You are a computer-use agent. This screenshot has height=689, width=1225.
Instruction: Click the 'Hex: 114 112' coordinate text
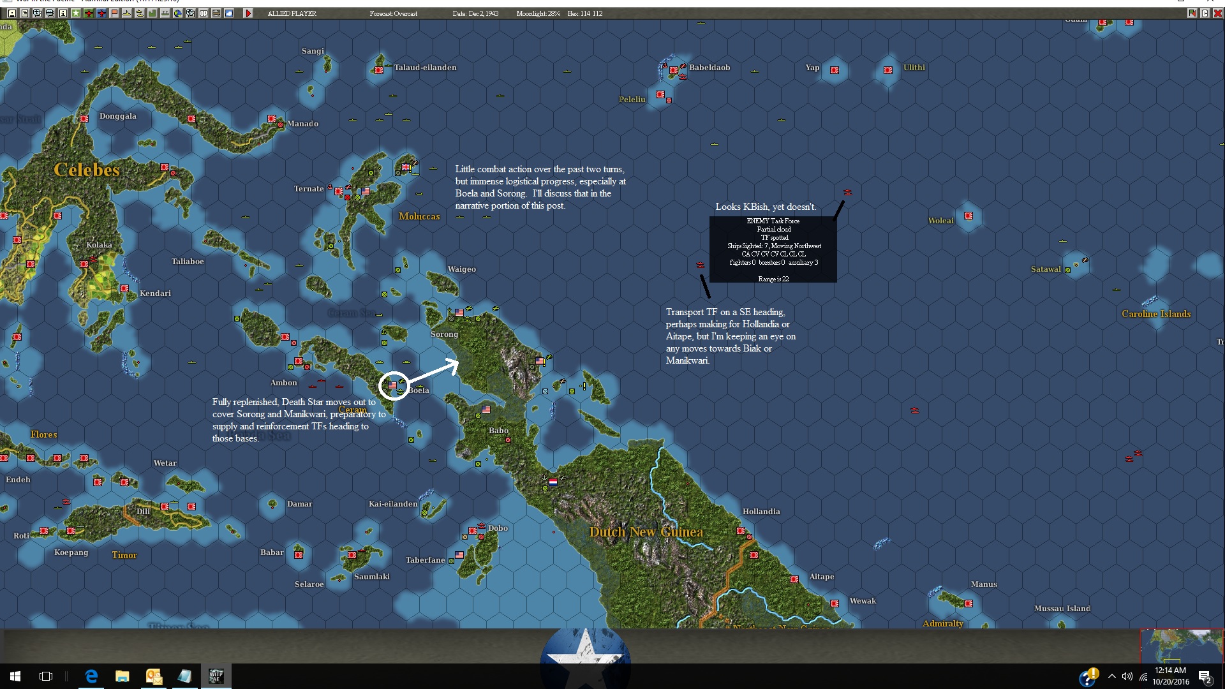pos(584,13)
